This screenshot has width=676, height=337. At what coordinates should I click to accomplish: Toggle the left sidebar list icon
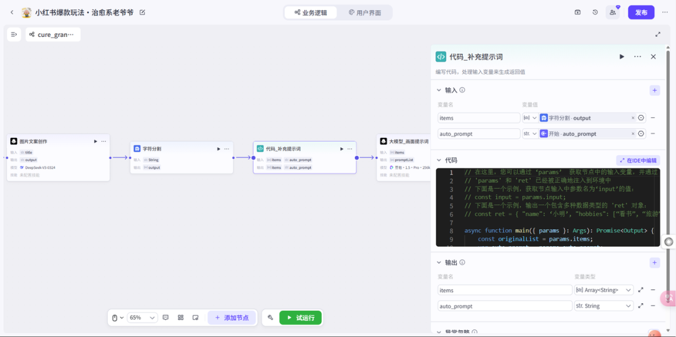[x=14, y=34]
